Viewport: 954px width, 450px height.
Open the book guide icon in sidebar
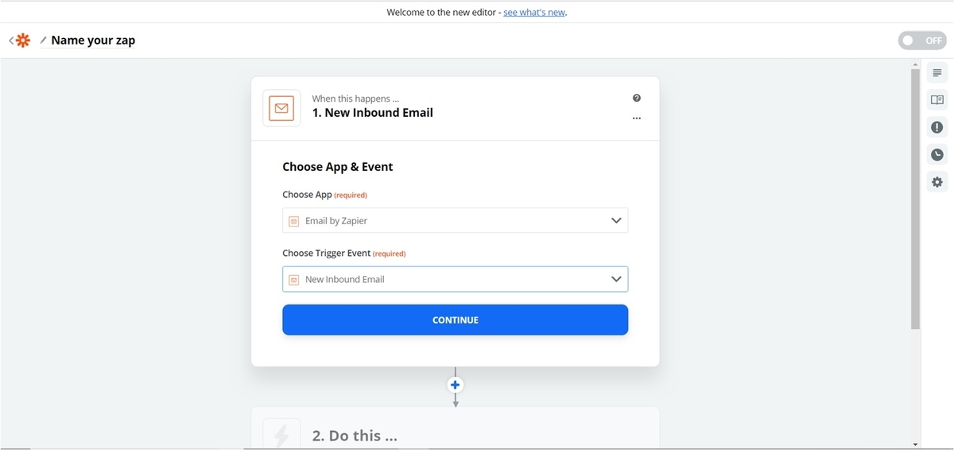click(x=937, y=100)
